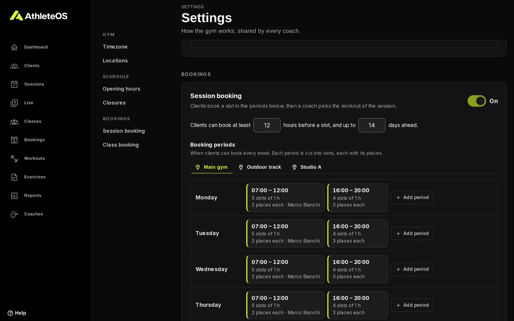Open Timezone settings section
This screenshot has width=514, height=321.
pos(115,47)
